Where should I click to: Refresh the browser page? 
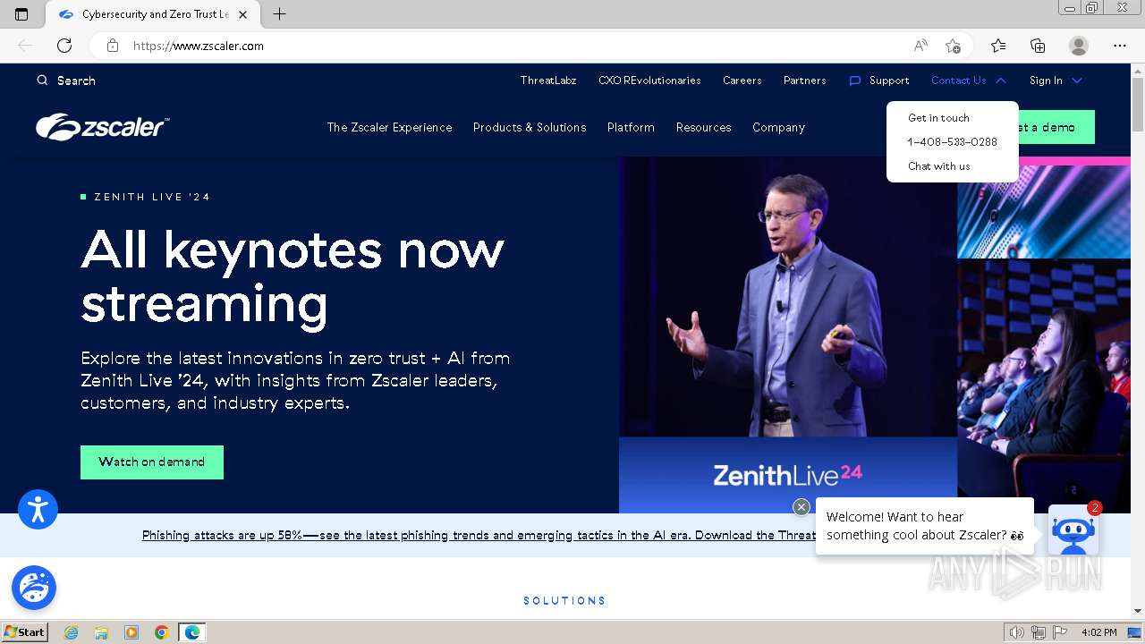[x=64, y=46]
